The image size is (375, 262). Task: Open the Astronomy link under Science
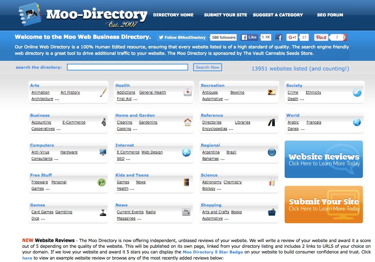[212, 182]
